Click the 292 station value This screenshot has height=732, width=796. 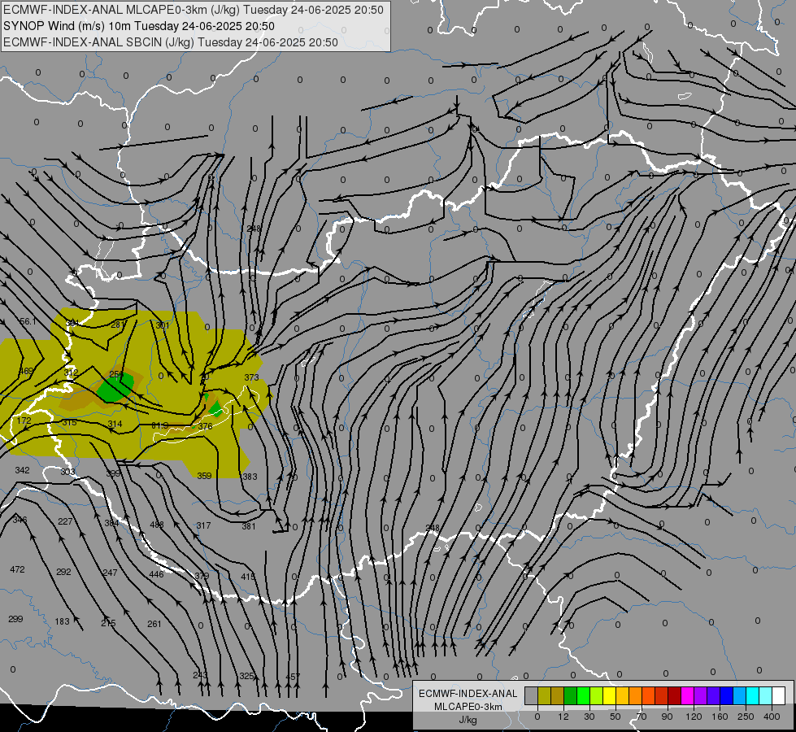click(x=63, y=572)
